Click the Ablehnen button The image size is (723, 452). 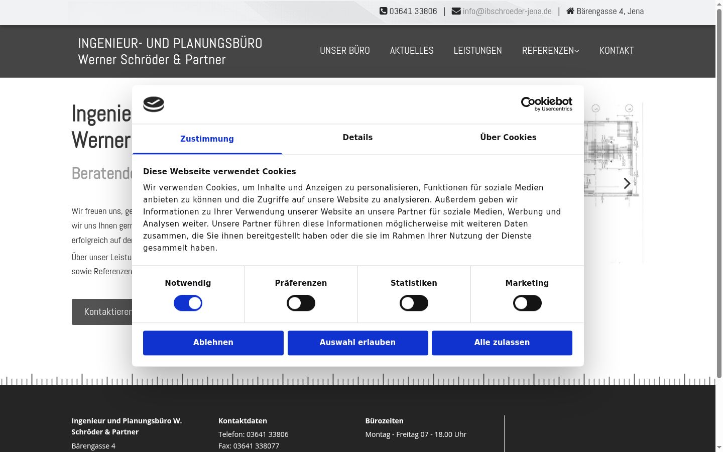point(213,343)
